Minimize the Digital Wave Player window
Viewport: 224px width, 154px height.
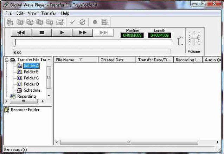click(194, 4)
